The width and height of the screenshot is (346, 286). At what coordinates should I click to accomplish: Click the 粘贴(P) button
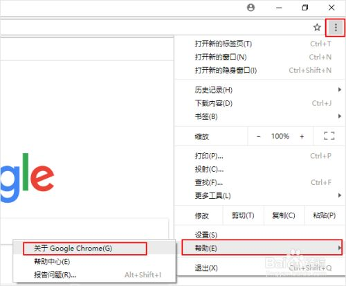coord(325,215)
